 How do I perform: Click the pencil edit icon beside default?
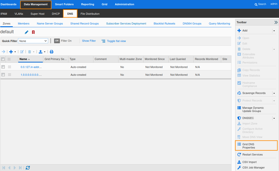27,32
